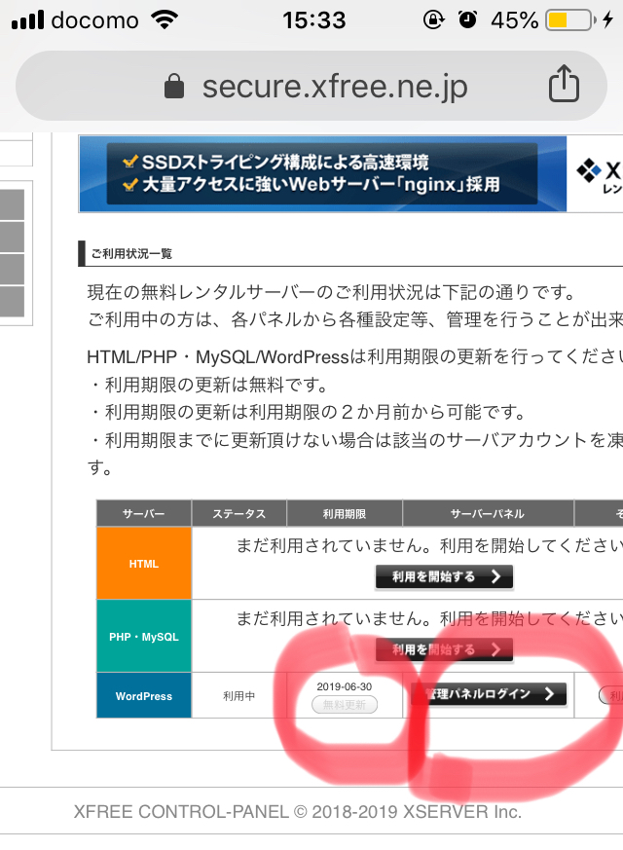Click the 2019-06-30 expiry date
Viewport: 623px width, 850px height.
pyautogui.click(x=345, y=686)
